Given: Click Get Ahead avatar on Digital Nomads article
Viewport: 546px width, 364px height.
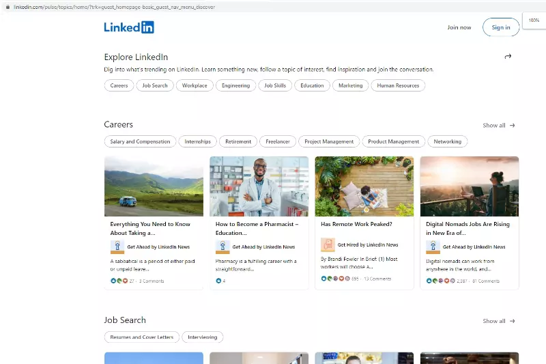Looking at the screenshot, I should coord(433,247).
